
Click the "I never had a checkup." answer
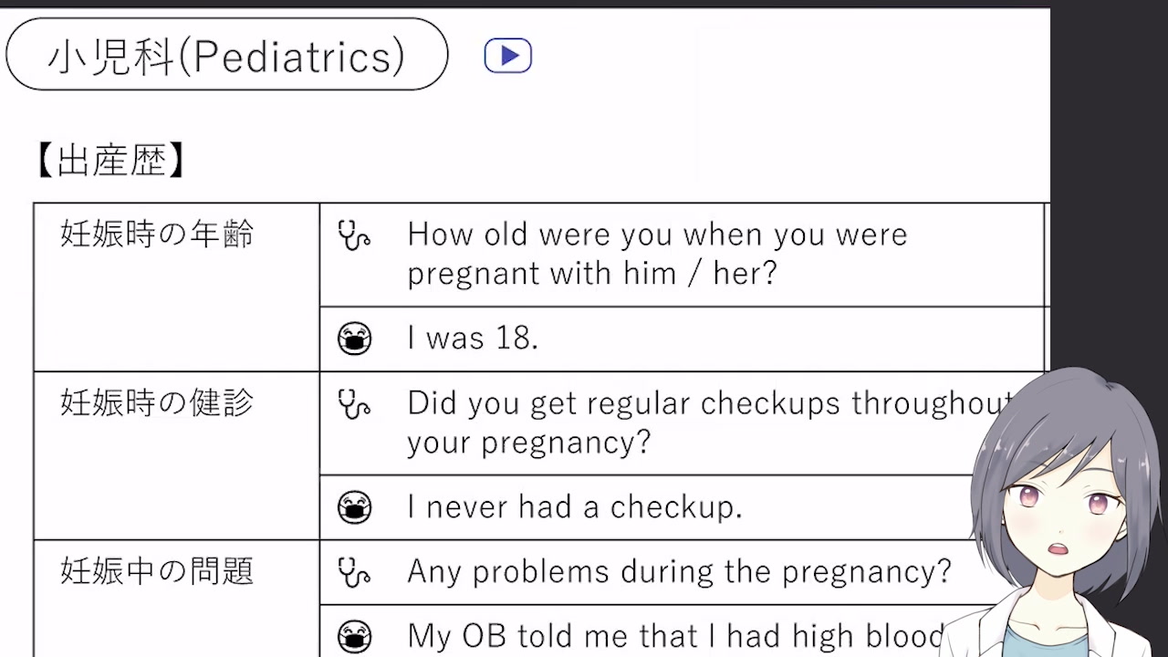pos(575,507)
